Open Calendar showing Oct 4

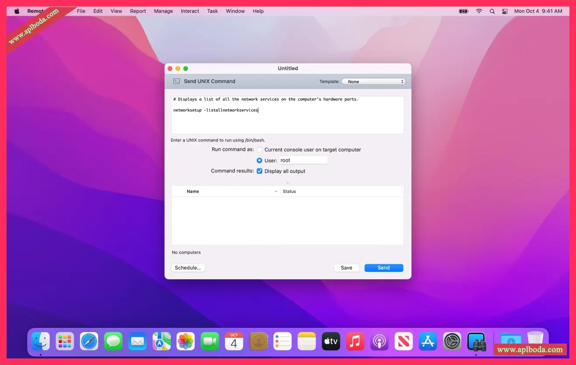tap(234, 341)
